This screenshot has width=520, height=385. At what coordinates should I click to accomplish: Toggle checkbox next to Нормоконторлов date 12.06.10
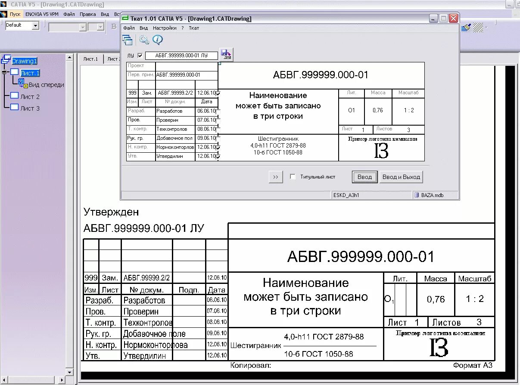pyautogui.click(x=218, y=148)
